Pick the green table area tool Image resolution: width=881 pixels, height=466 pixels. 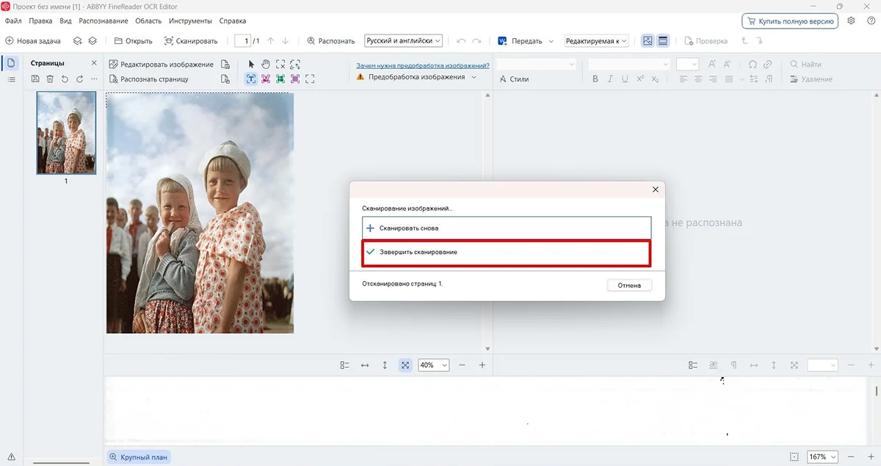click(x=280, y=79)
